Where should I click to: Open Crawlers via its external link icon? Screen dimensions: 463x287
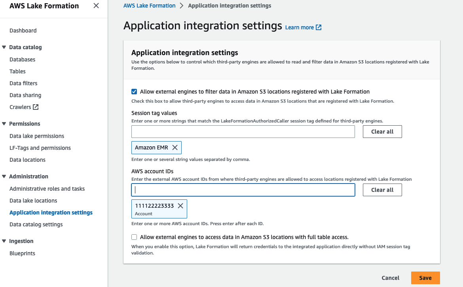point(35,107)
